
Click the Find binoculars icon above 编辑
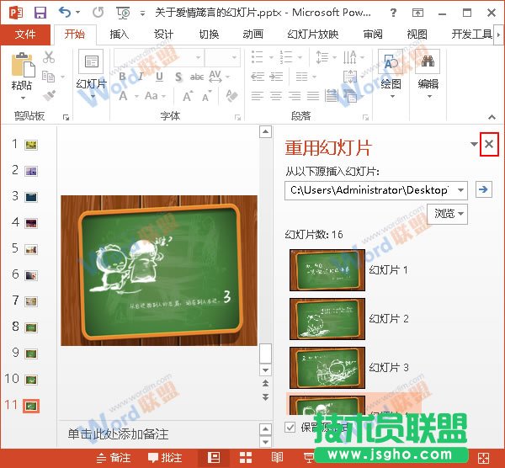click(428, 62)
